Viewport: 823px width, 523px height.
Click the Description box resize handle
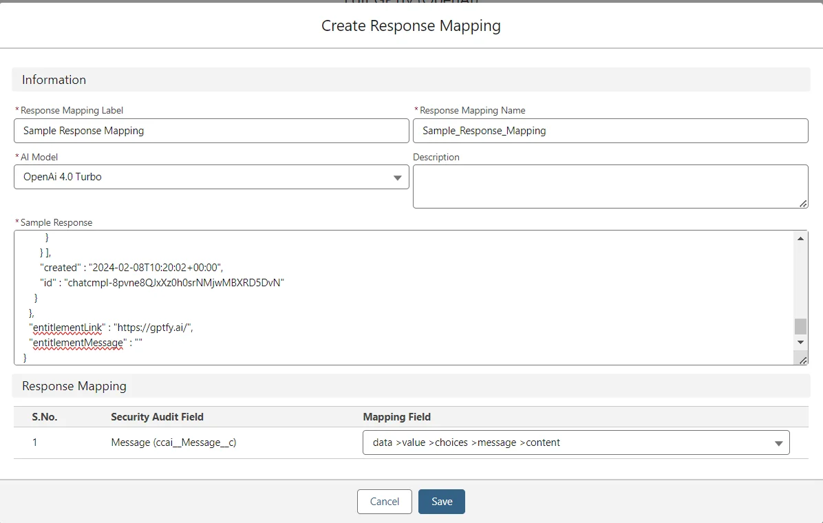pos(803,203)
